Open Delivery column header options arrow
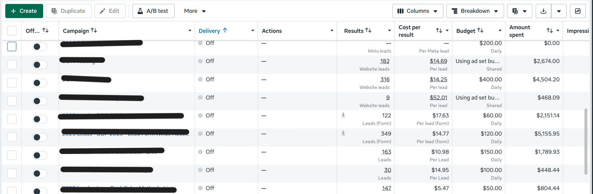This screenshot has height=194, width=593. point(253,31)
